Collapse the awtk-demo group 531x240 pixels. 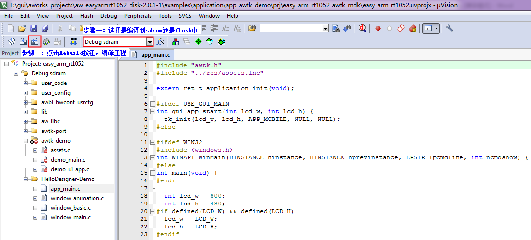point(25,141)
